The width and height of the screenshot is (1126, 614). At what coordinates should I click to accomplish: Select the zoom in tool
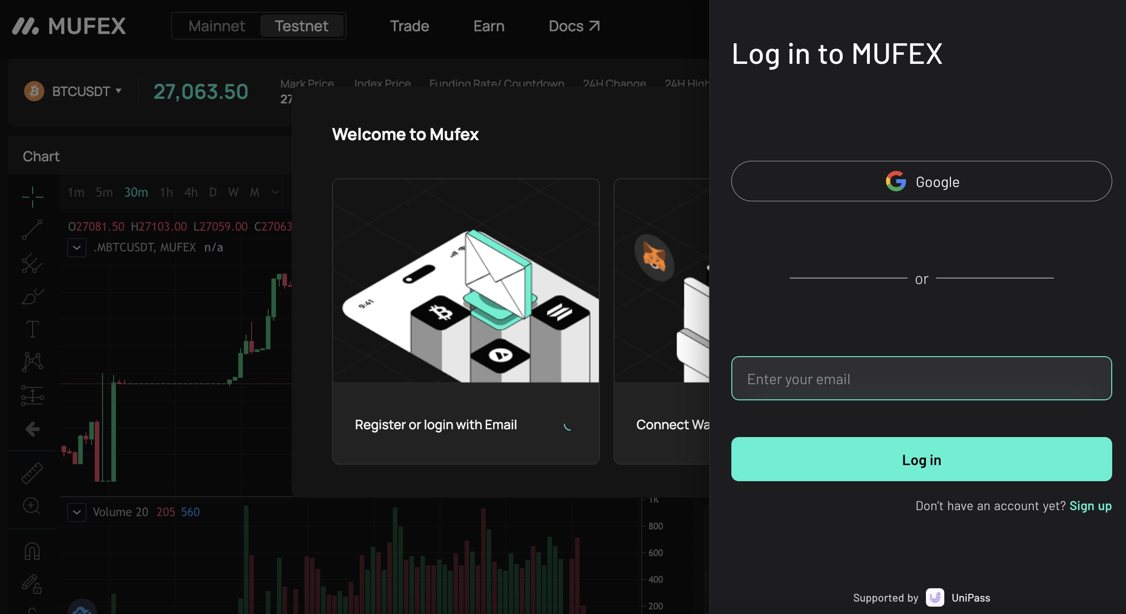[31, 506]
